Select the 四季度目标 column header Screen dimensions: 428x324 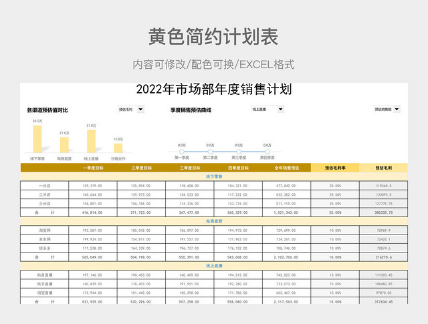pyautogui.click(x=238, y=168)
